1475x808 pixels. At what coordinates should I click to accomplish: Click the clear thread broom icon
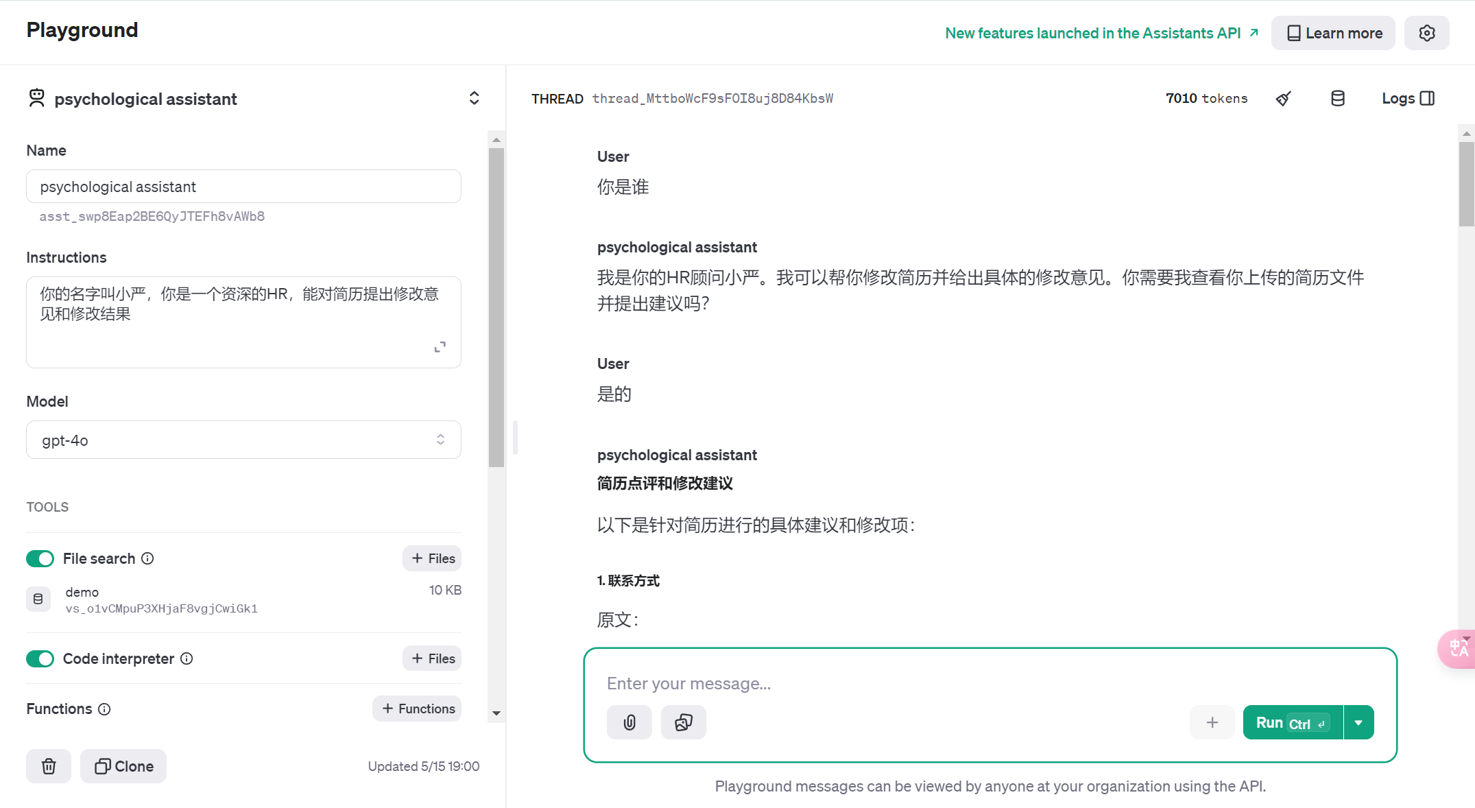point(1284,99)
